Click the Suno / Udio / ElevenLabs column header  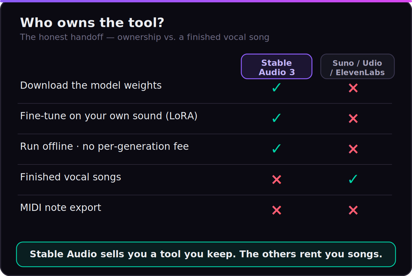[x=357, y=66]
